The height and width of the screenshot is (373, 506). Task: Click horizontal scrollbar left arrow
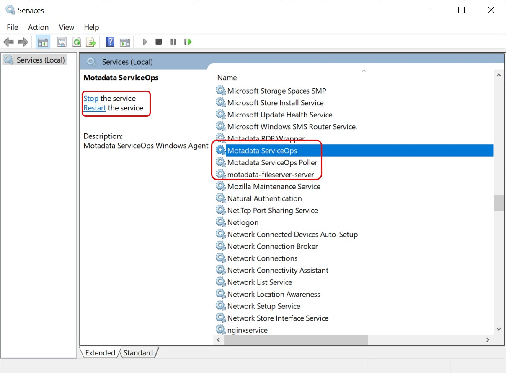click(219, 339)
